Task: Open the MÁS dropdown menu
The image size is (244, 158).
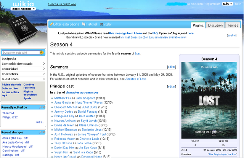Action: pyautogui.click(x=227, y=4)
